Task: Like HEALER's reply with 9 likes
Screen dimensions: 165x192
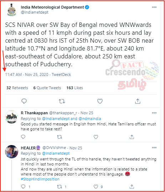Action: (96, 187)
